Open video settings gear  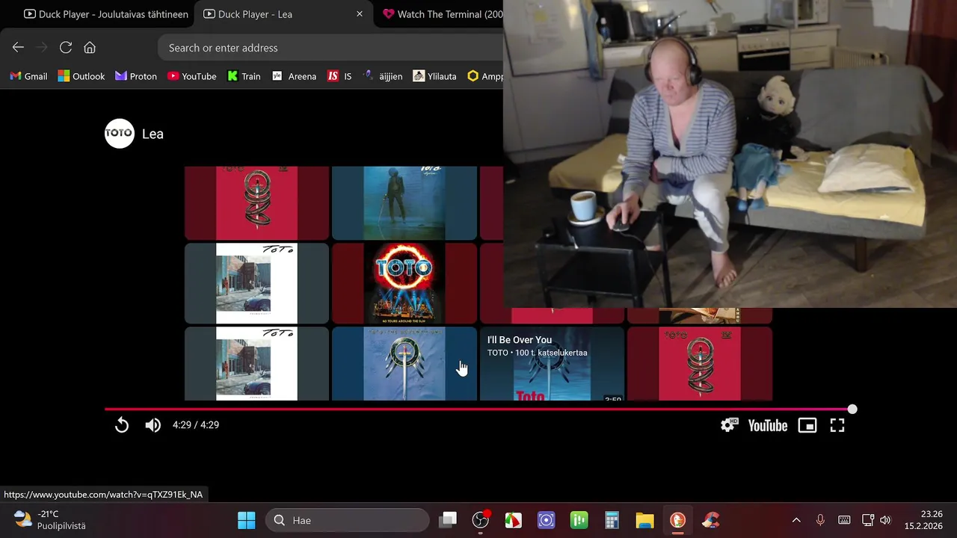click(x=728, y=425)
